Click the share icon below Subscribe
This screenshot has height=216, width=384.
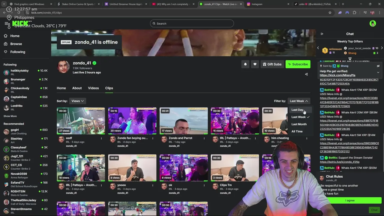coord(306,74)
